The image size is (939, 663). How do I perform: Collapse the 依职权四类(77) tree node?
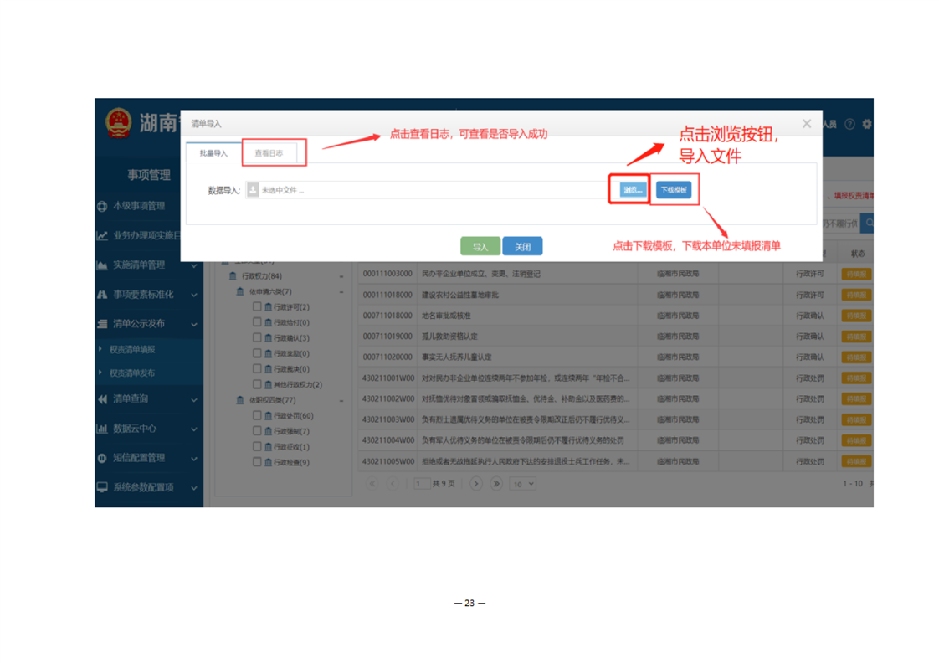(341, 401)
